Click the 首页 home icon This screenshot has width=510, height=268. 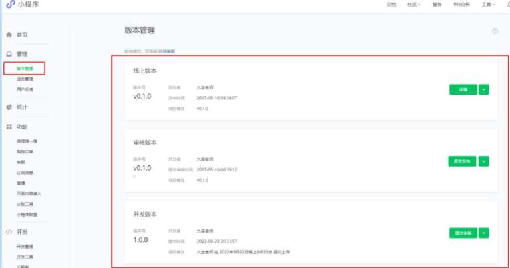9,34
